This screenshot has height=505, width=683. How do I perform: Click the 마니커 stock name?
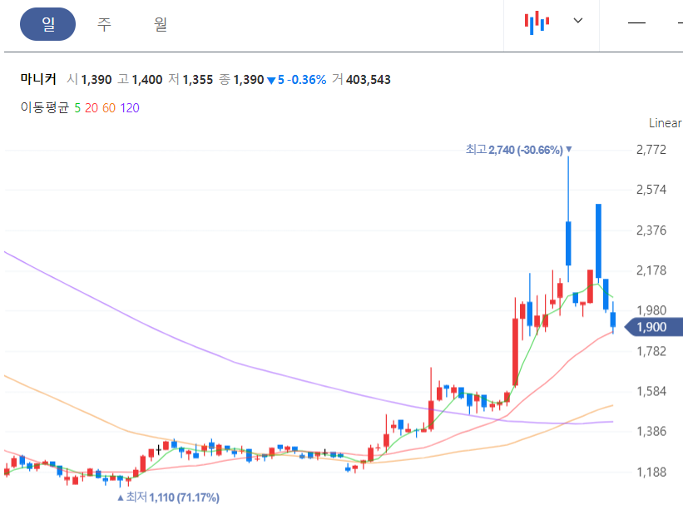point(38,79)
